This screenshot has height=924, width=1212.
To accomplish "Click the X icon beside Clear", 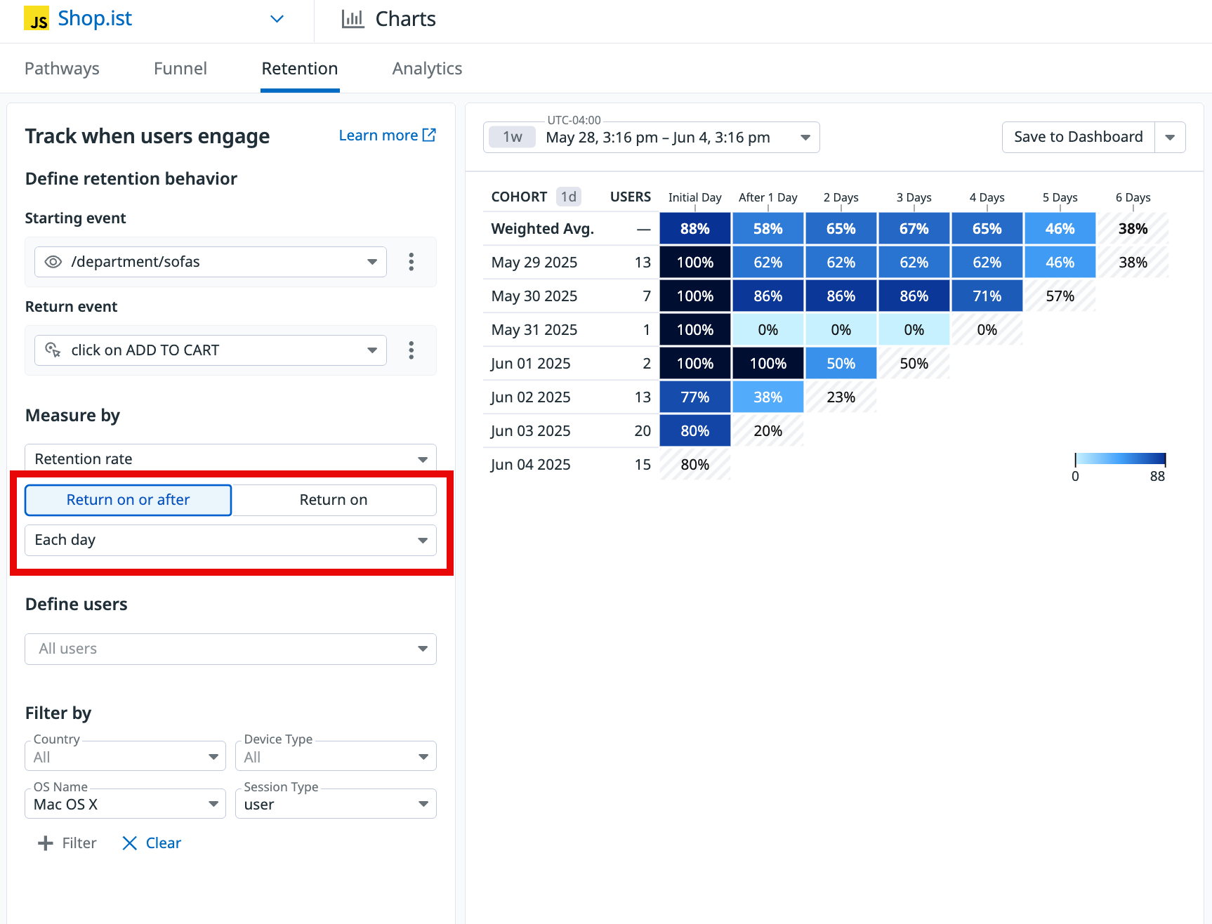I will point(129,843).
